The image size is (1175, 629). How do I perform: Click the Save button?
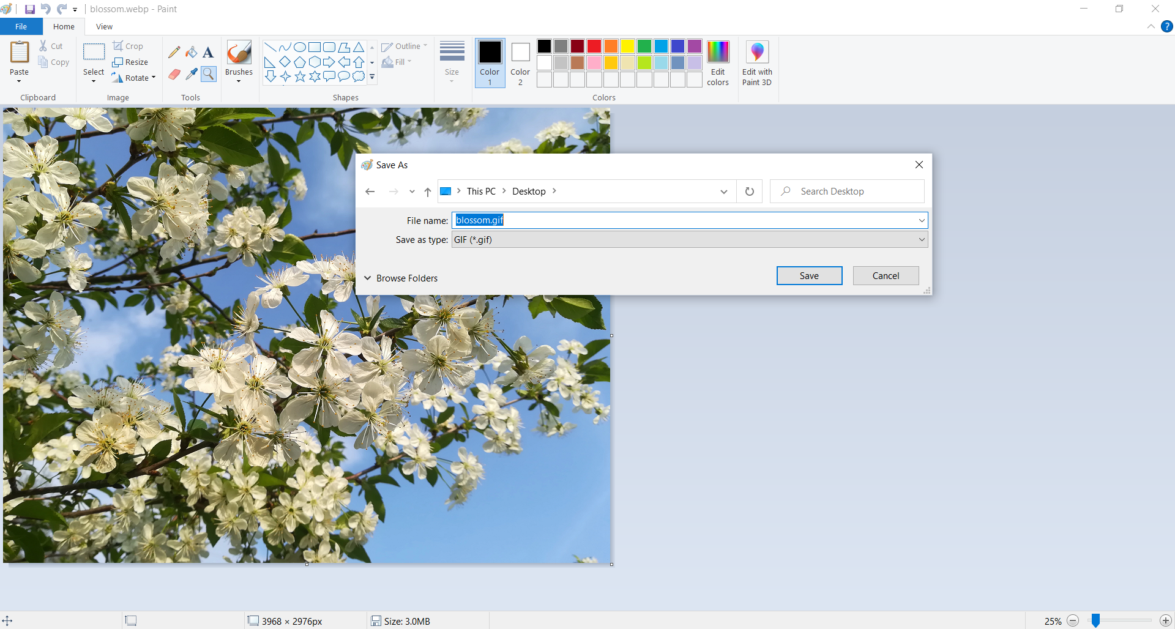809,276
